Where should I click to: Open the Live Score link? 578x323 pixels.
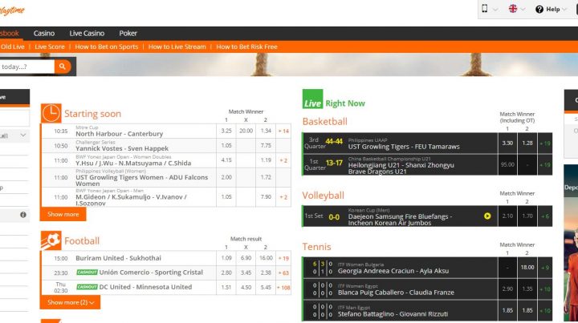[x=50, y=46]
